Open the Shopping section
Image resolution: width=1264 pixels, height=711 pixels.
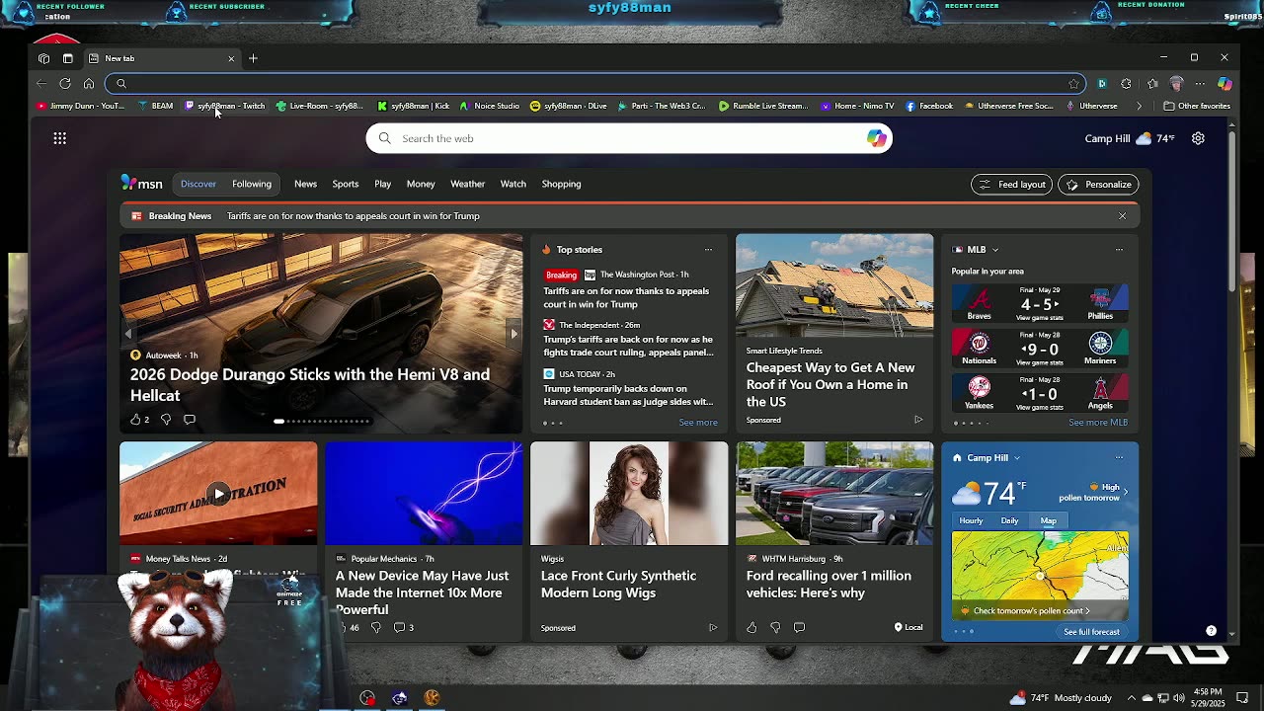coord(561,184)
